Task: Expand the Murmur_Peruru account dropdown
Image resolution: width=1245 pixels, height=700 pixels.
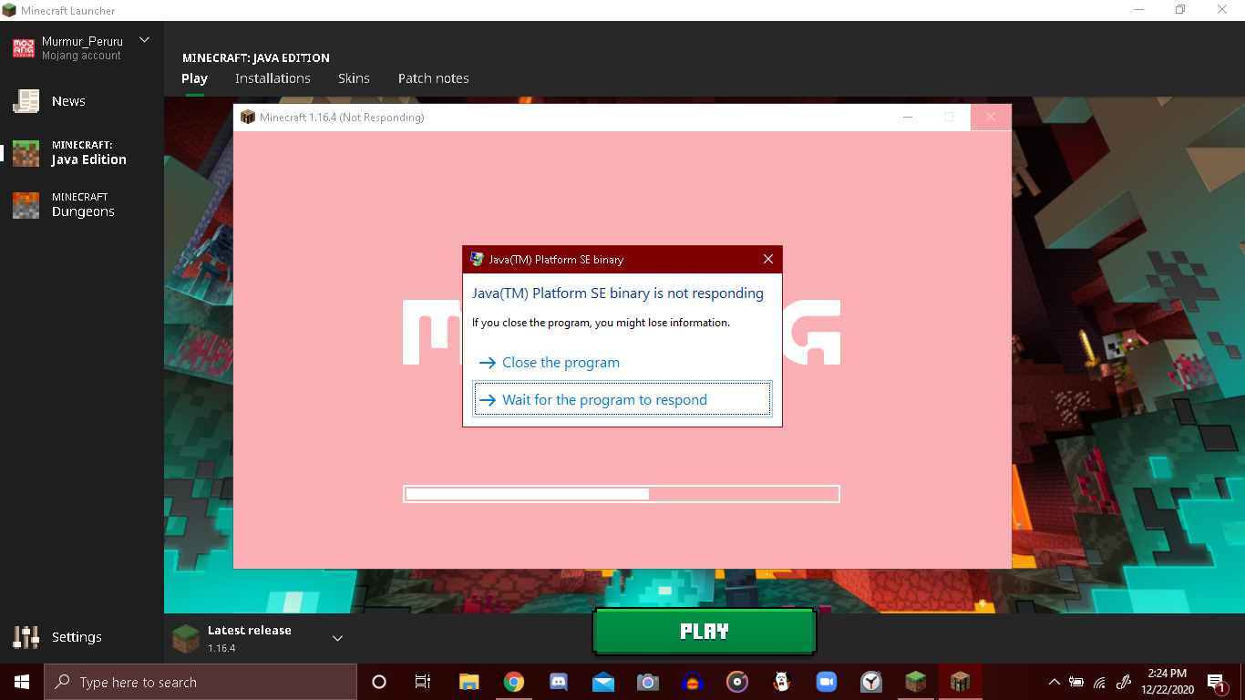Action: coord(144,40)
